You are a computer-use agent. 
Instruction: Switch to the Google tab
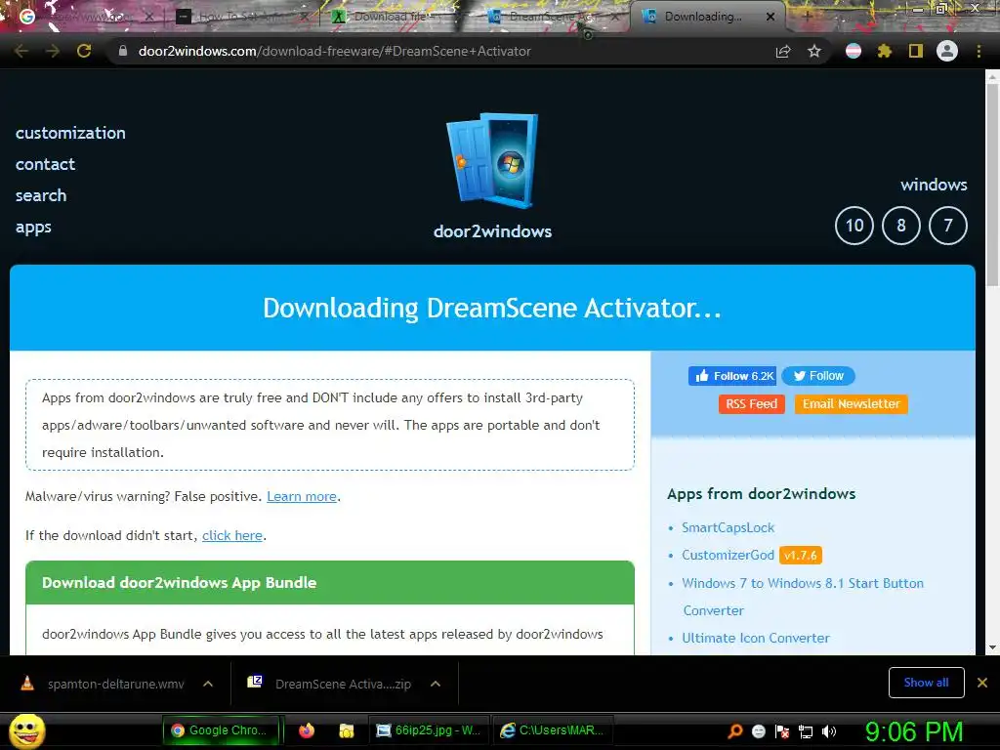tap(86, 17)
